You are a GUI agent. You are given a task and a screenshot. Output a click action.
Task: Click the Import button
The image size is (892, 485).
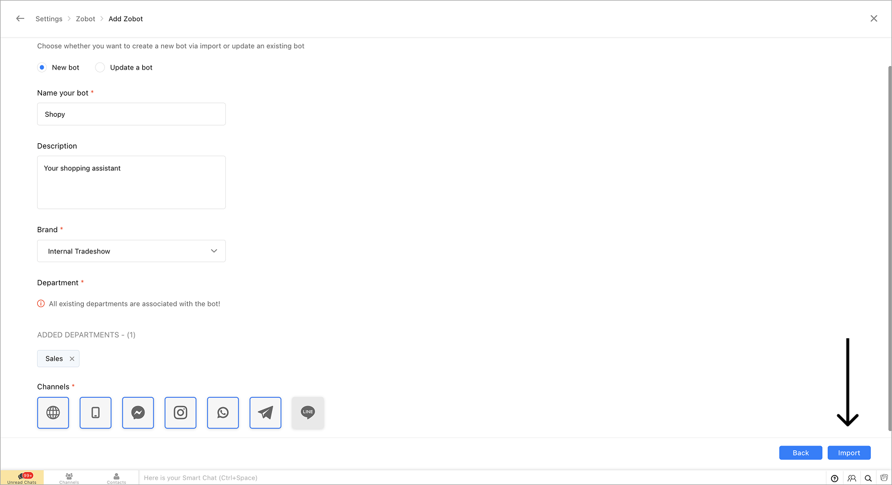click(x=849, y=453)
